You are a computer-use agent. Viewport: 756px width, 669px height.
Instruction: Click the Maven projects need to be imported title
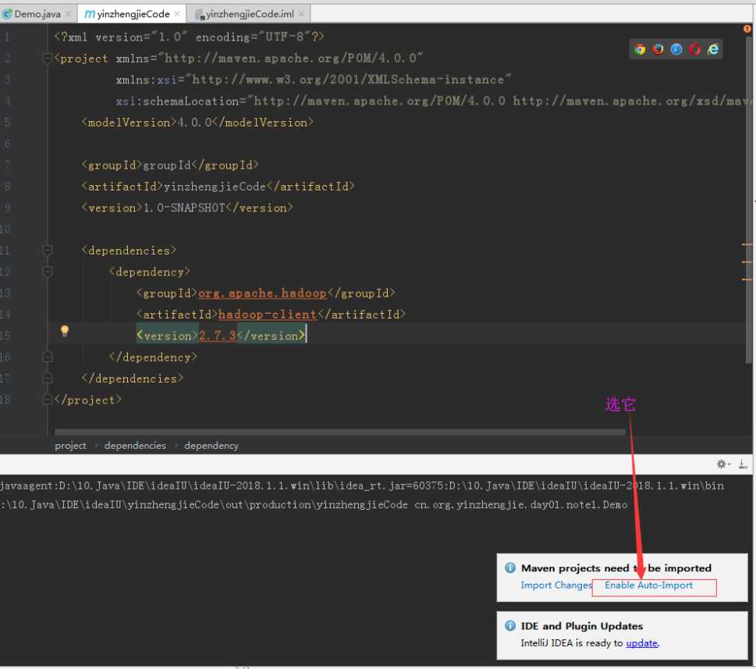tap(616, 568)
